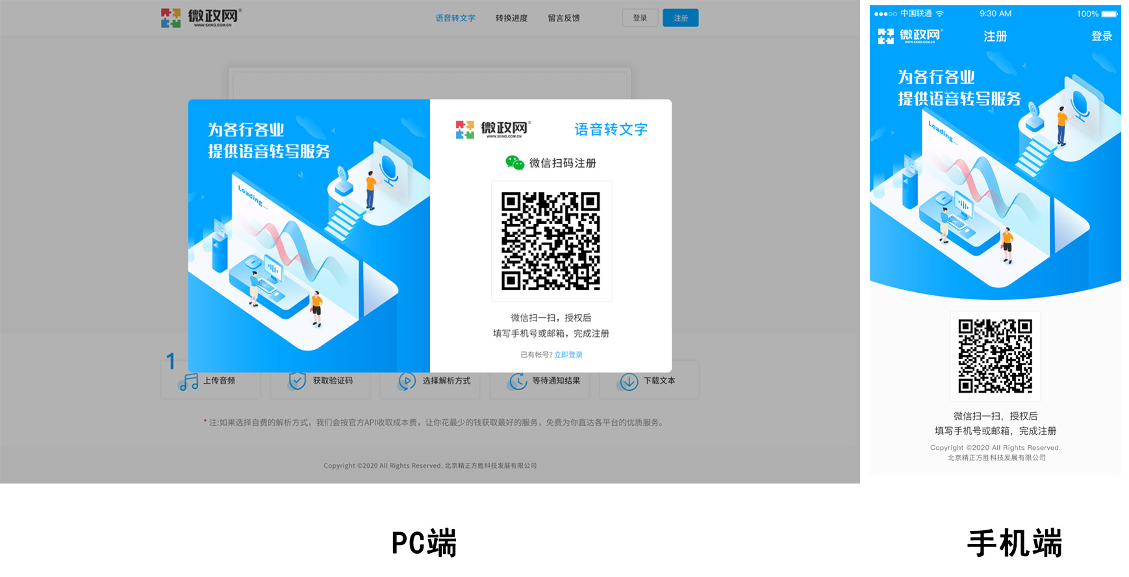This screenshot has width=1129, height=577.
Task: Click the upload audio music note icon
Action: [x=188, y=382]
